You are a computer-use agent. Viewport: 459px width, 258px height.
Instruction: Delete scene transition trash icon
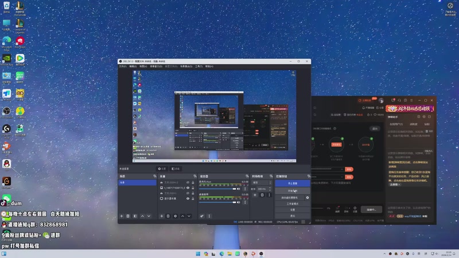click(x=262, y=195)
